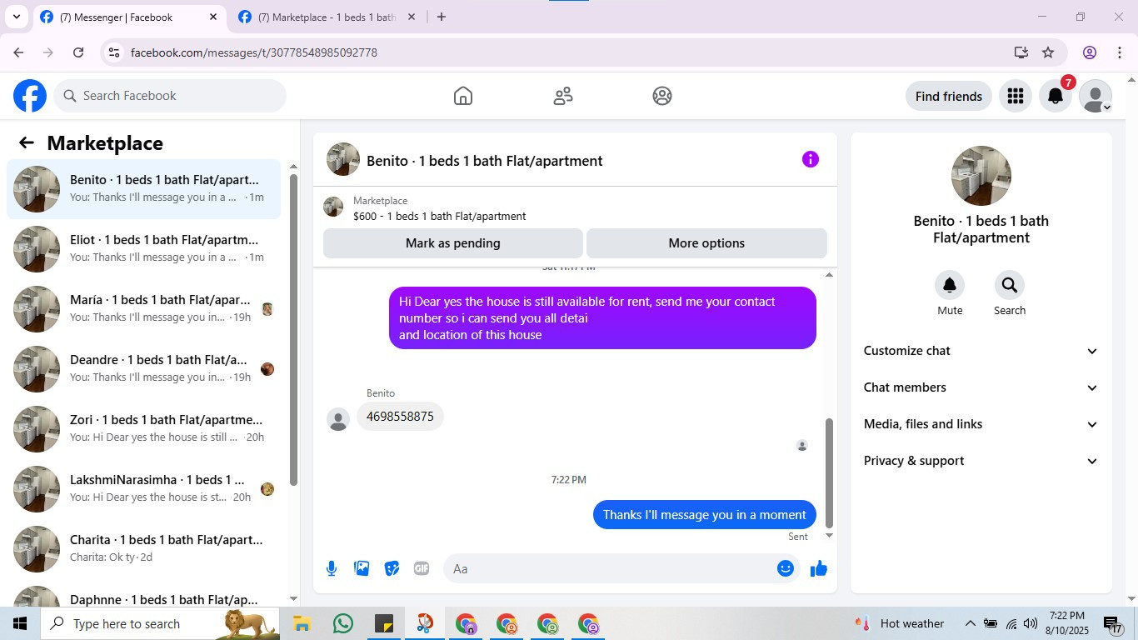Expand Media, files and links section
The height and width of the screenshot is (640, 1138).
coord(981,424)
